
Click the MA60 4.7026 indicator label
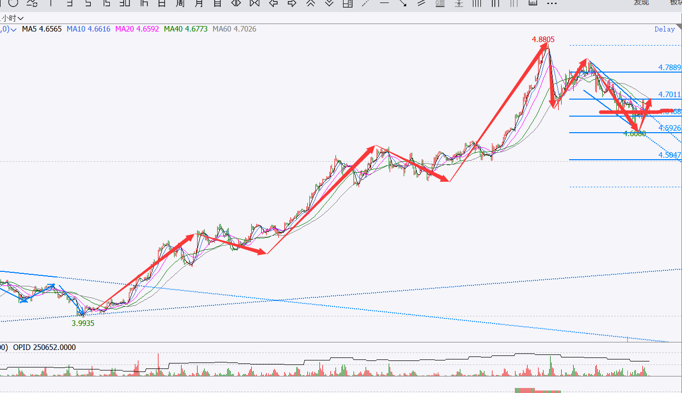234,29
